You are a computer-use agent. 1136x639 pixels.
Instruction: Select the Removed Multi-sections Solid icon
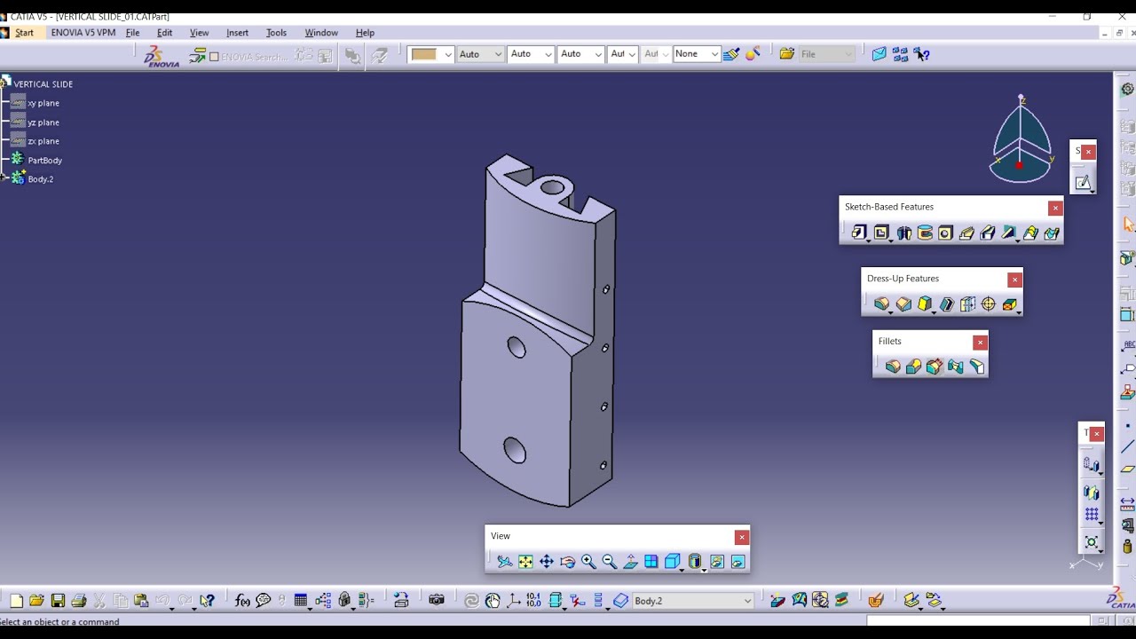click(x=1052, y=233)
